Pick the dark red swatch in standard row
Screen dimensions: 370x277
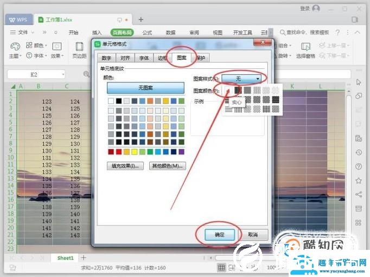tap(111, 152)
